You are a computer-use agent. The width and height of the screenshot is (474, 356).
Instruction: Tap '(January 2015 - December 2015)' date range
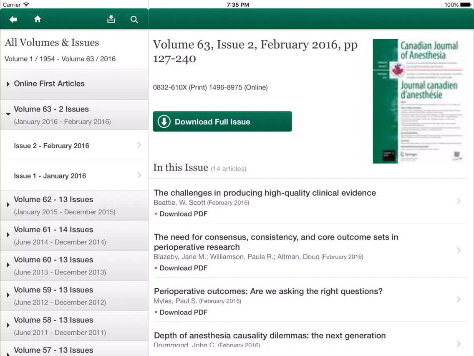pyautogui.click(x=65, y=212)
